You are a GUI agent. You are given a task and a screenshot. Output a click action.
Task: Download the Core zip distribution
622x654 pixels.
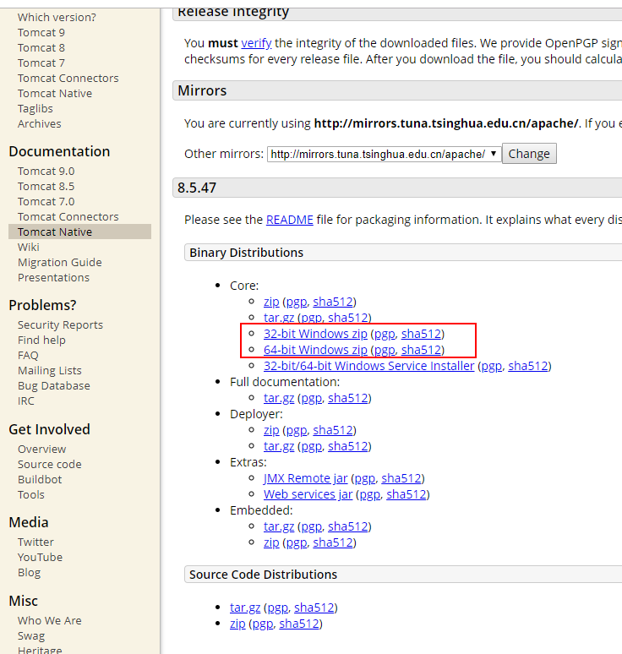coord(271,302)
